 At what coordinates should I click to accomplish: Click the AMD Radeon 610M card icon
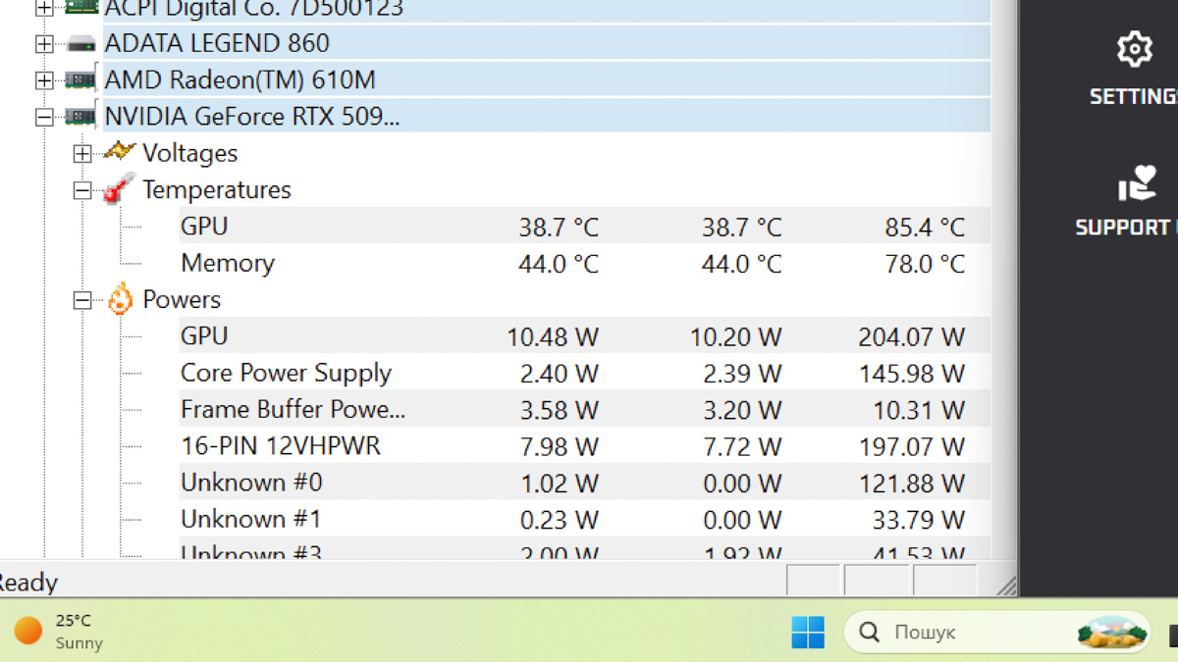(x=80, y=80)
